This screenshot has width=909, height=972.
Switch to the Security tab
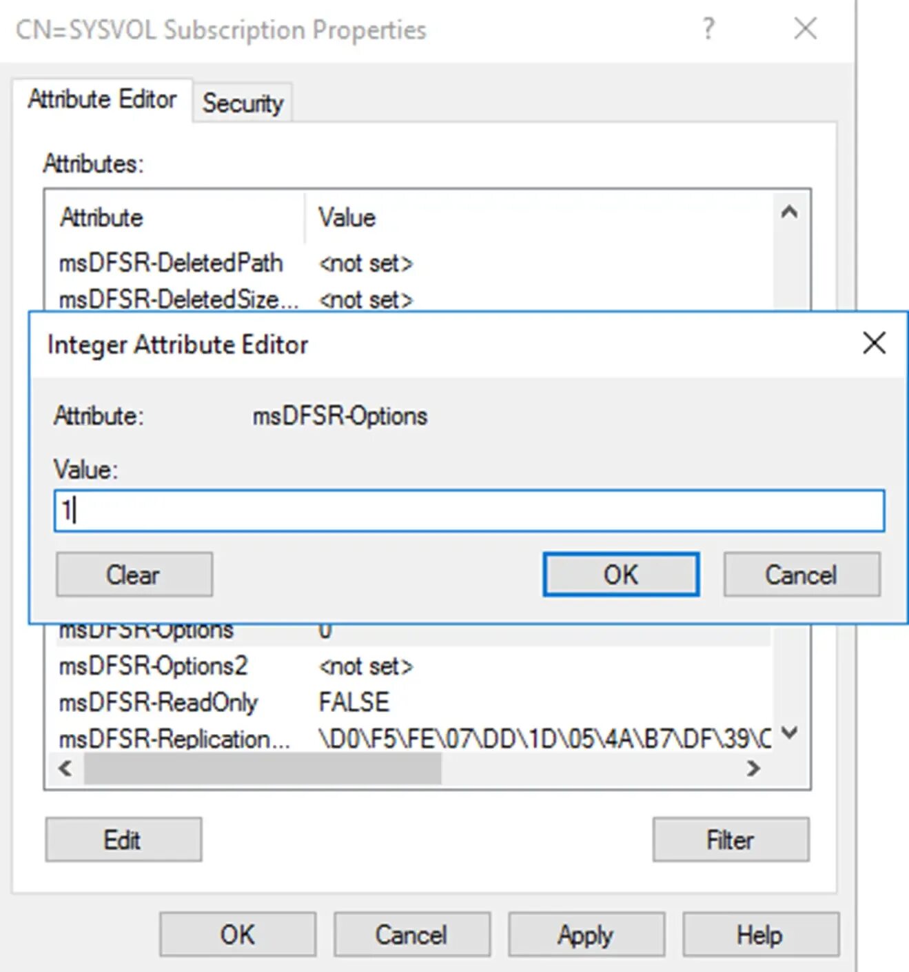[x=243, y=102]
